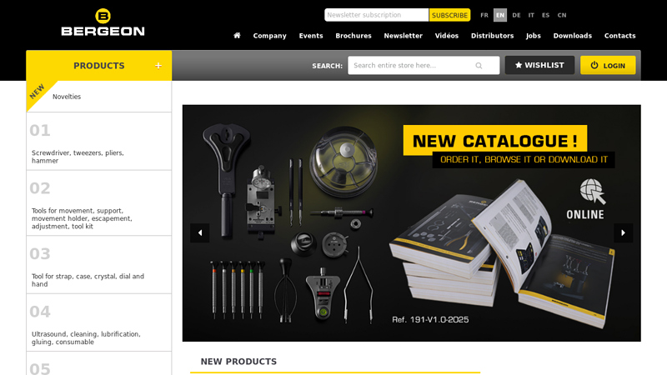
Task: Expand the Products menu plus sign
Action: point(158,66)
